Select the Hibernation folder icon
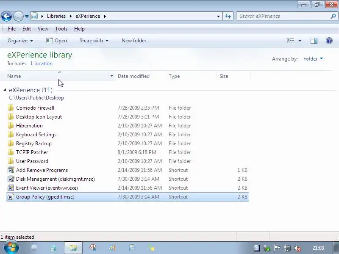This screenshot has width=339, height=254. pyautogui.click(x=11, y=125)
